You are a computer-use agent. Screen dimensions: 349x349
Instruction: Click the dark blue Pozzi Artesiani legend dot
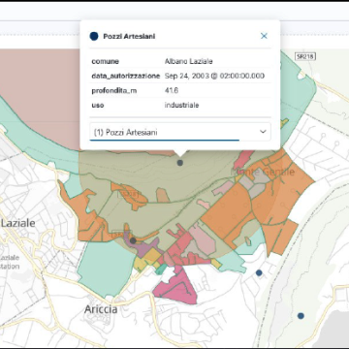tap(94, 36)
